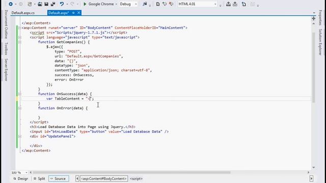This screenshot has height=183, width=326.
Task: Click the rotated page icon in toolbar
Action: pos(243,4)
